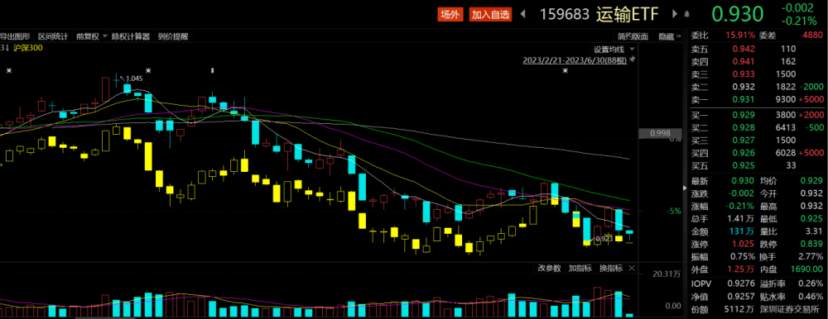Click the 量比 3.31 value

[x=815, y=231]
